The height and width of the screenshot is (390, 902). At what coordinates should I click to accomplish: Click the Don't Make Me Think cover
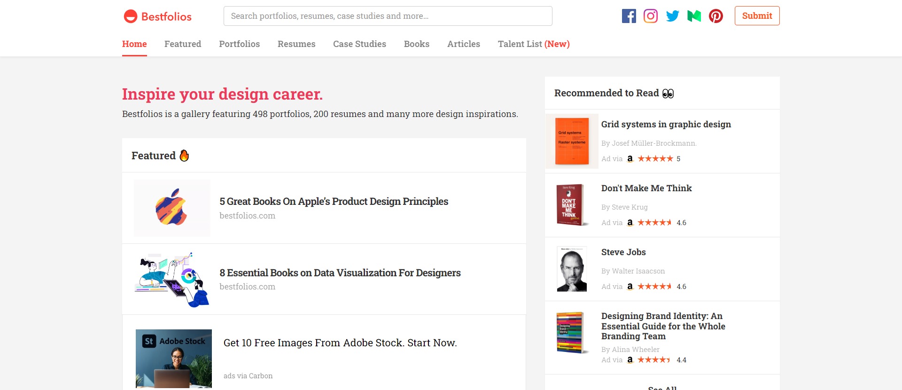(x=571, y=205)
